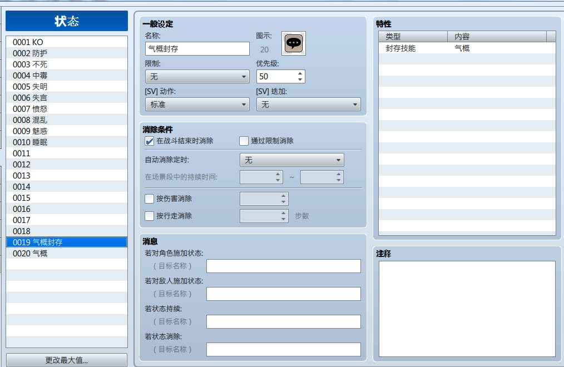Select state 0008 混乱
This screenshot has height=367, width=564.
point(67,120)
